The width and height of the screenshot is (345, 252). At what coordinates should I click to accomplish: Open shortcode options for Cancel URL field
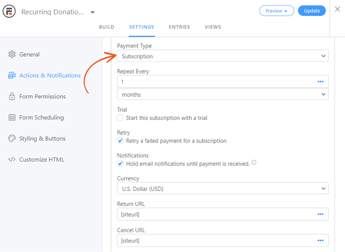pyautogui.click(x=320, y=240)
